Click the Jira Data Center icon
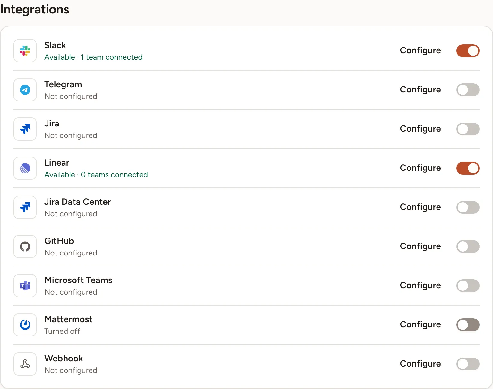493x389 pixels. pos(25,207)
